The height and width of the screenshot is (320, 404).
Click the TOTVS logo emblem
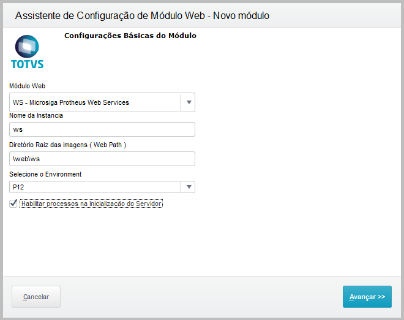27,47
